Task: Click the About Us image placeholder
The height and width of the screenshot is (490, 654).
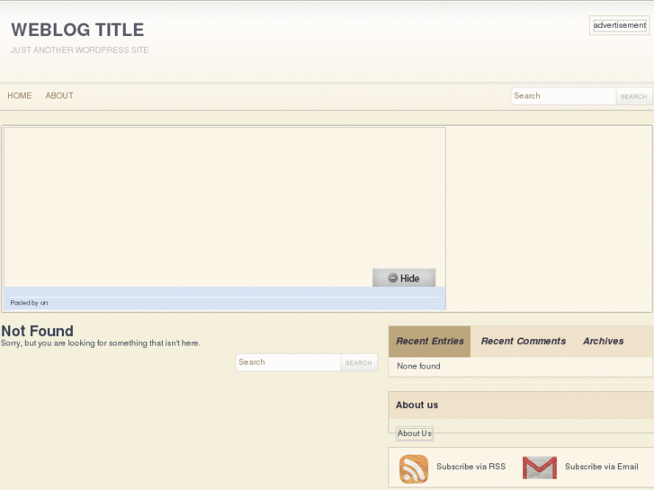Action: (x=414, y=433)
